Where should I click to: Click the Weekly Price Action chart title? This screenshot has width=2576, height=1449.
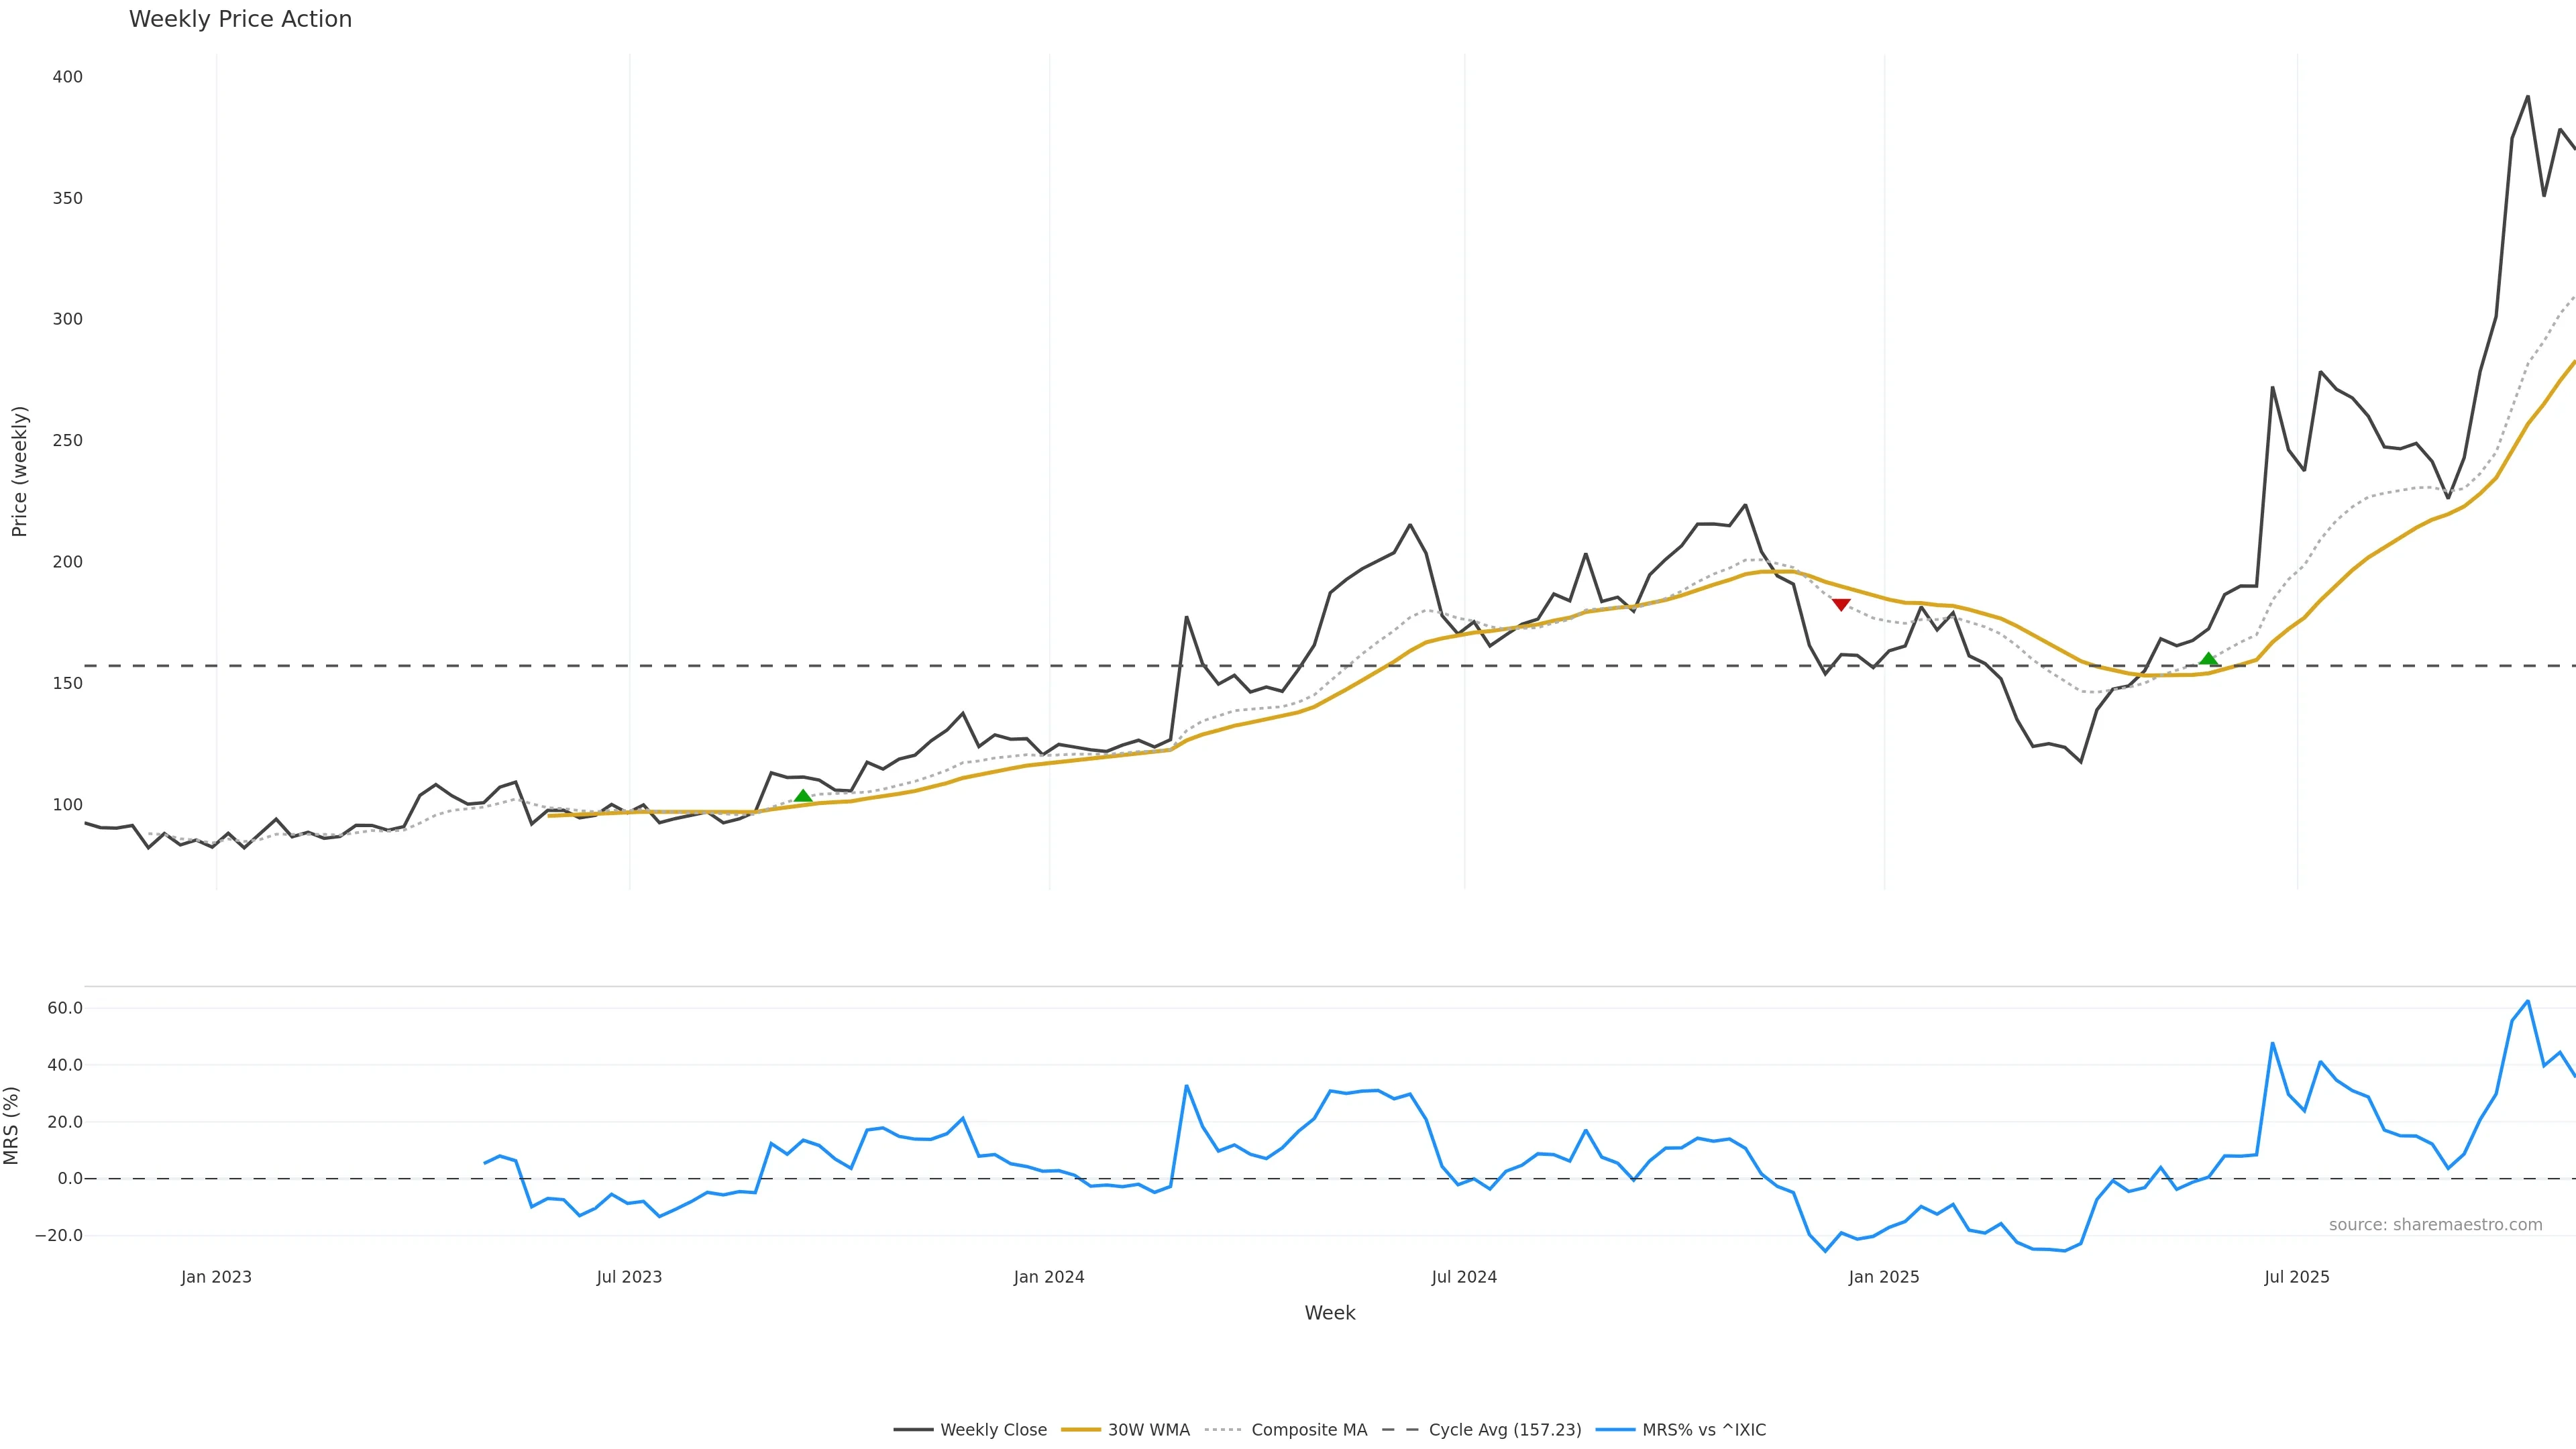[x=240, y=19]
